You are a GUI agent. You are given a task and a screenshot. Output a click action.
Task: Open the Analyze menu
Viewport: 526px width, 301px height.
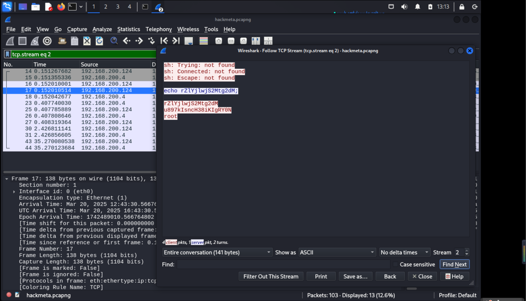click(102, 29)
